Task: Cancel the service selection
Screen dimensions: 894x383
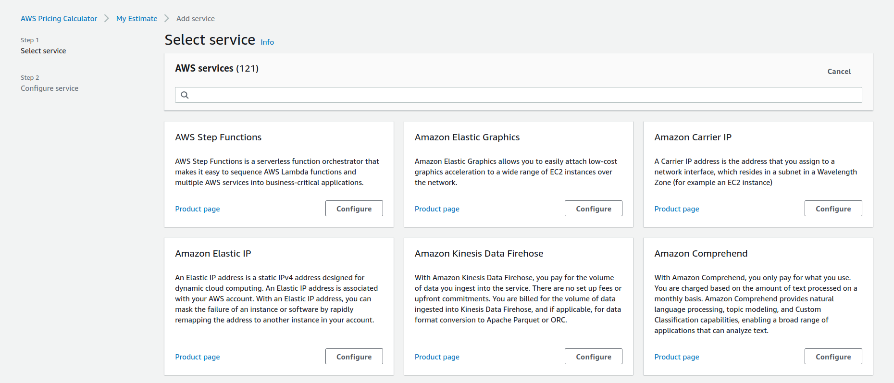Action: click(839, 71)
